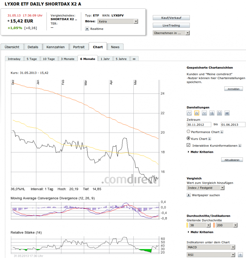Select the Performance Chart radio button

[x=189, y=131]
